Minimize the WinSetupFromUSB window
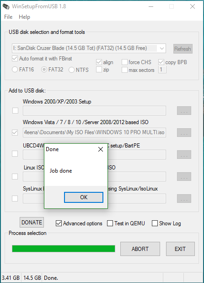The image size is (204, 283). (x=151, y=7)
